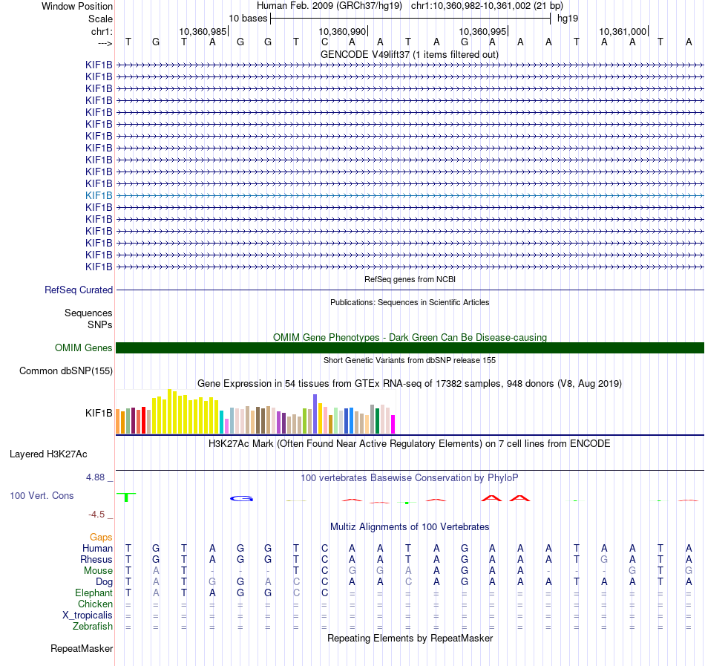The height and width of the screenshot is (666, 705).
Task: Click the GTEx Gene Expression track title
Action: pos(410,384)
